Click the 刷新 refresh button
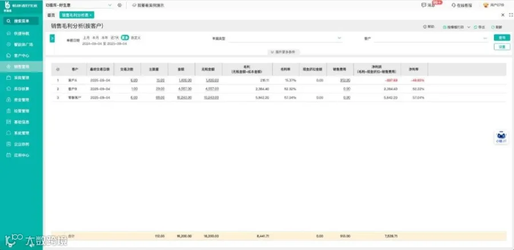 pyautogui.click(x=497, y=27)
